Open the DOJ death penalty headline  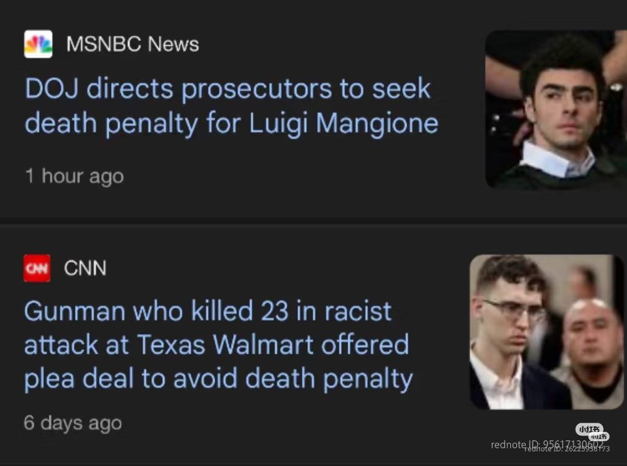click(x=231, y=106)
